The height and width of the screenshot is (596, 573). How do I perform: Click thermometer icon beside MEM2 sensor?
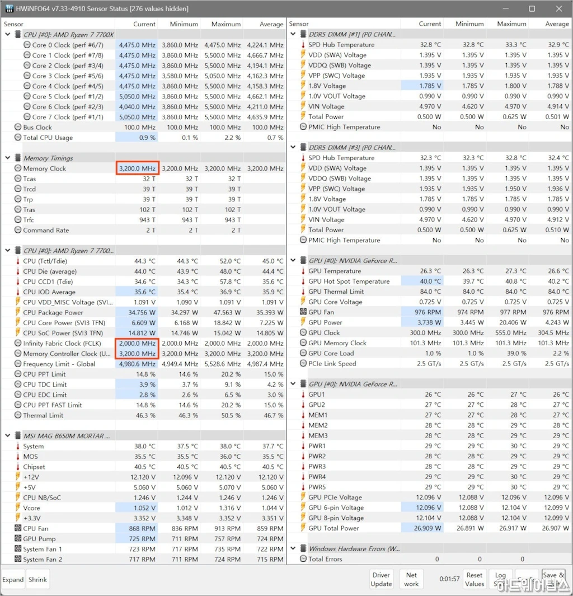pyautogui.click(x=303, y=425)
